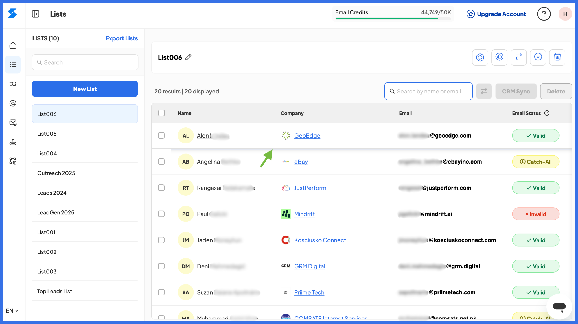Click the AL avatar for Alon
Screen dimensions: 578x324
coord(185,136)
